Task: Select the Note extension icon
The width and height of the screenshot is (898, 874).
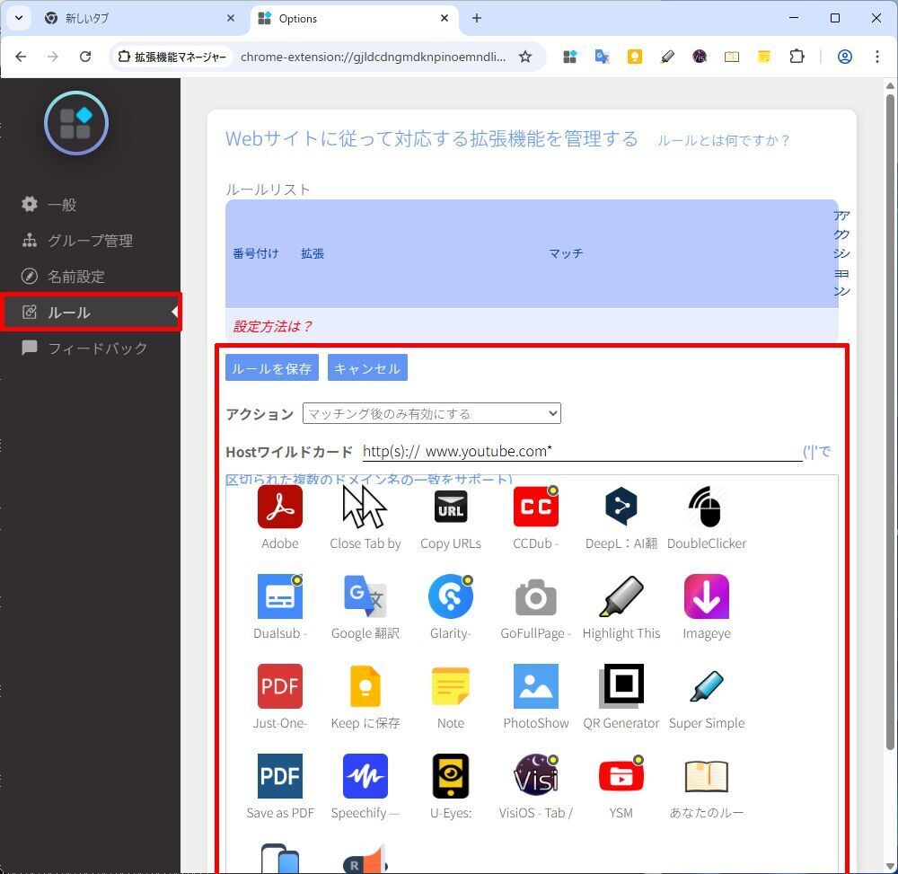Action: pyautogui.click(x=450, y=686)
